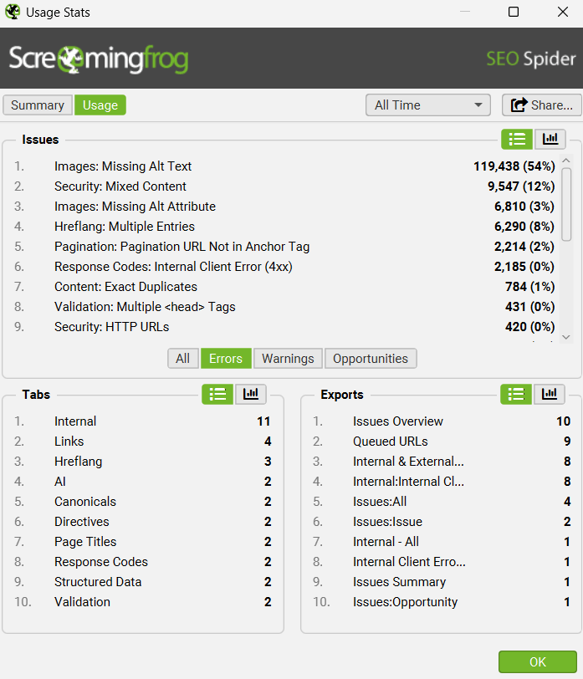The image size is (583, 679).
Task: Click the 'Validation' row in Tabs list
Action: pos(143,602)
